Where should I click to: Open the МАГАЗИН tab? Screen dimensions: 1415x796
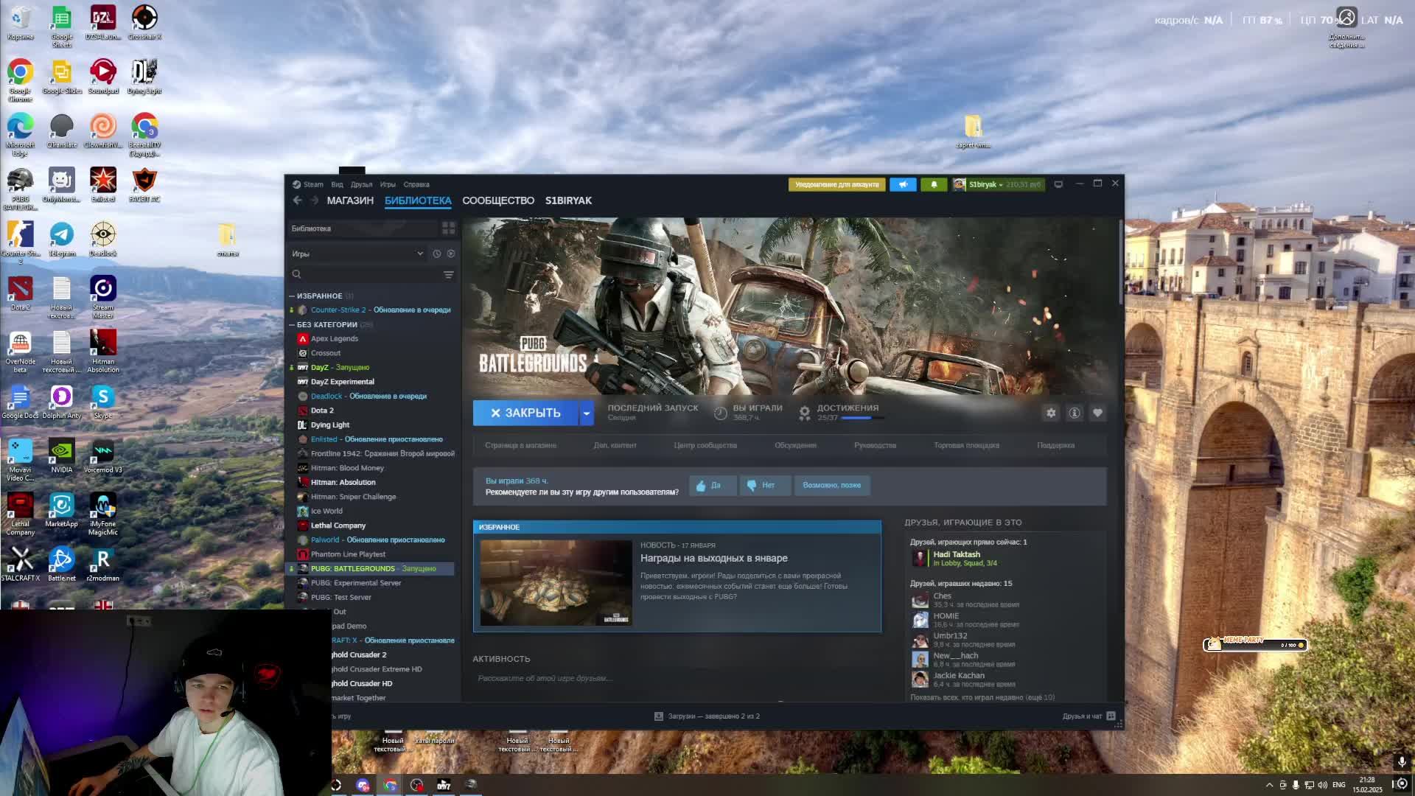[x=350, y=200]
